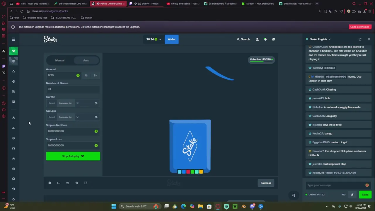Screen dimensions: 375x211
Task: Open the gift promotions icon in the sidebar
Action: pos(13,169)
